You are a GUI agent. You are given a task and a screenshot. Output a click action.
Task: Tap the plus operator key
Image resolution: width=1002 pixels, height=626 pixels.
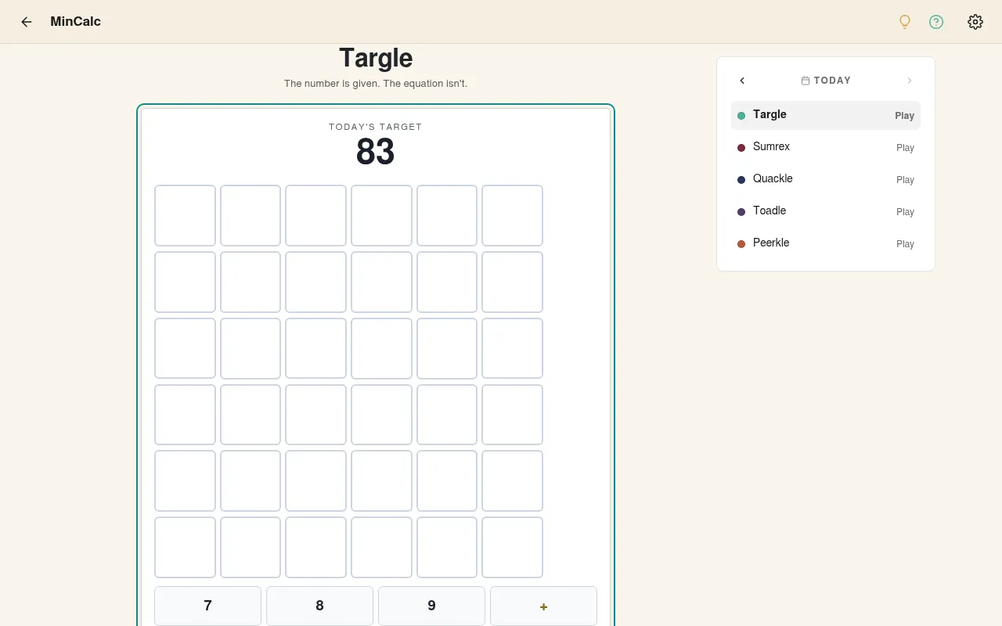[543, 606]
